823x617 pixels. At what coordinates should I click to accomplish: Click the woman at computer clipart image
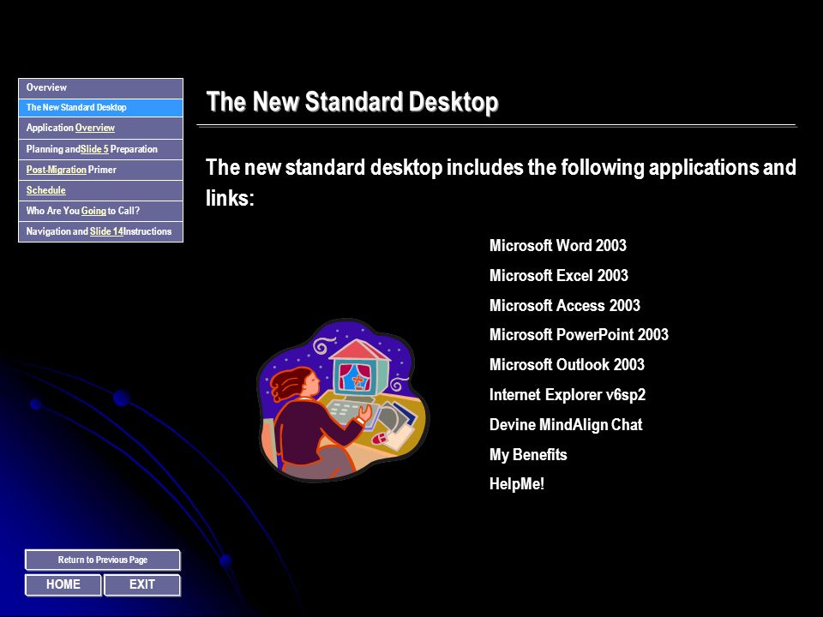[343, 400]
